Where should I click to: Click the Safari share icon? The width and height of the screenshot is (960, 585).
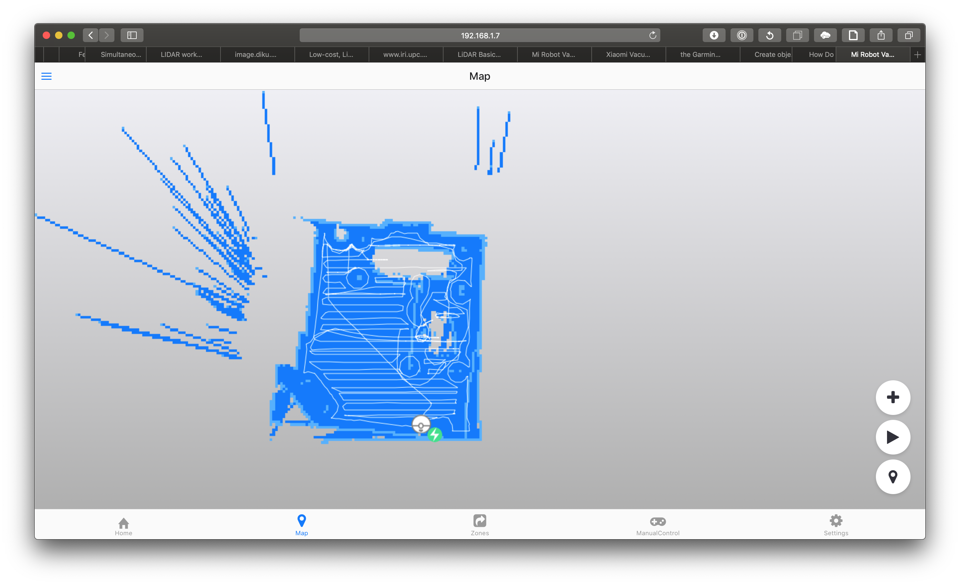(881, 36)
